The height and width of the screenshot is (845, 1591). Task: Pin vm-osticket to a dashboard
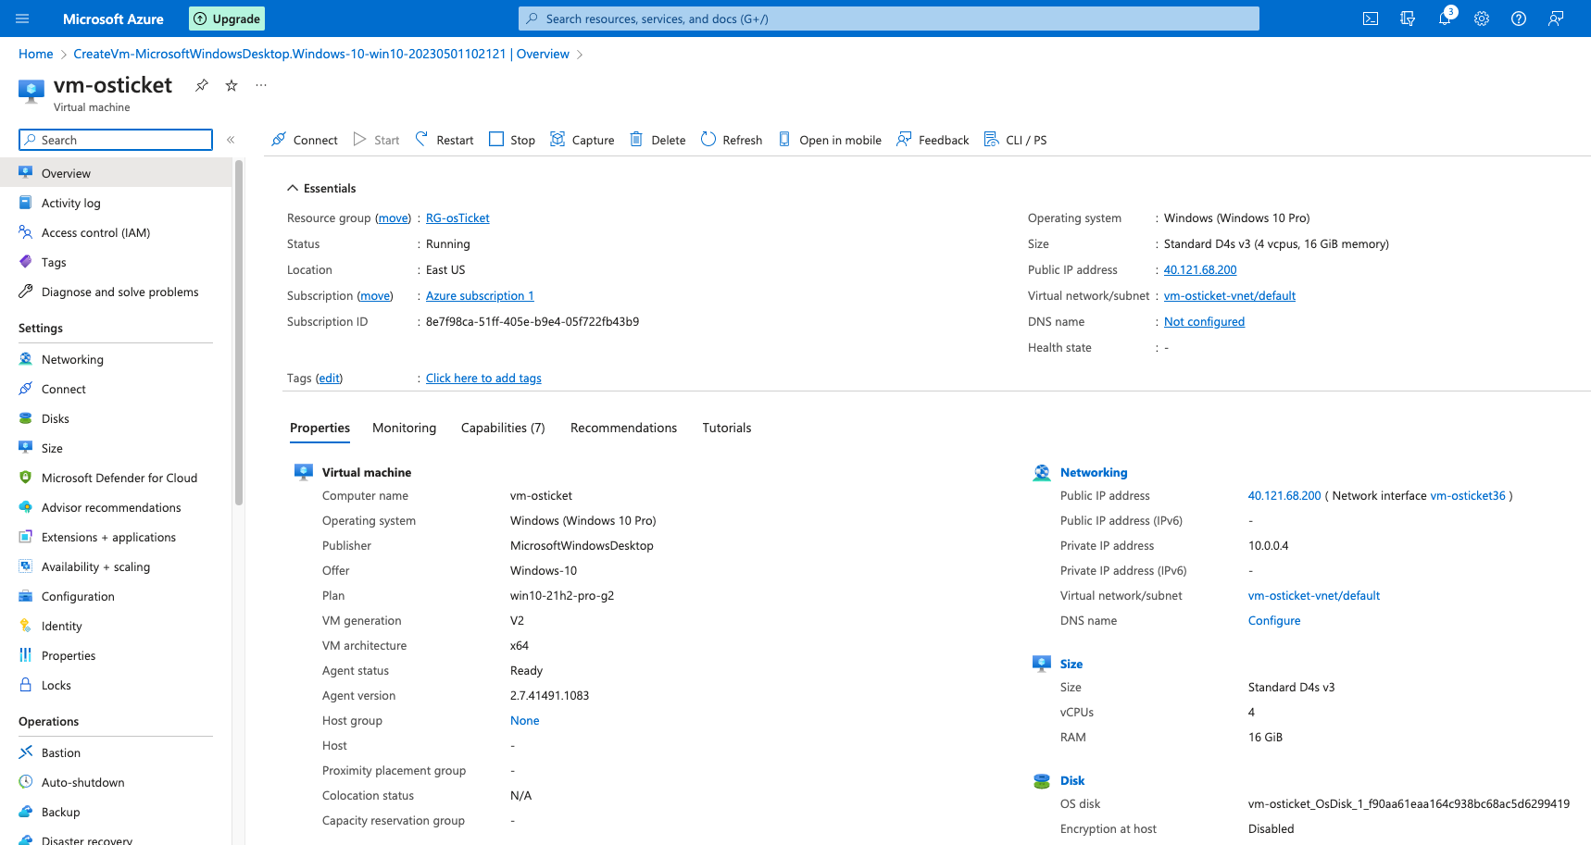click(x=201, y=85)
